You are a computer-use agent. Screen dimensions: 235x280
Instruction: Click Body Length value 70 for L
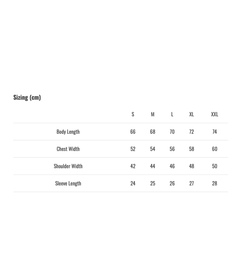[172, 132]
